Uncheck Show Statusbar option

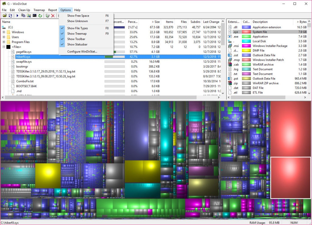pos(86,44)
